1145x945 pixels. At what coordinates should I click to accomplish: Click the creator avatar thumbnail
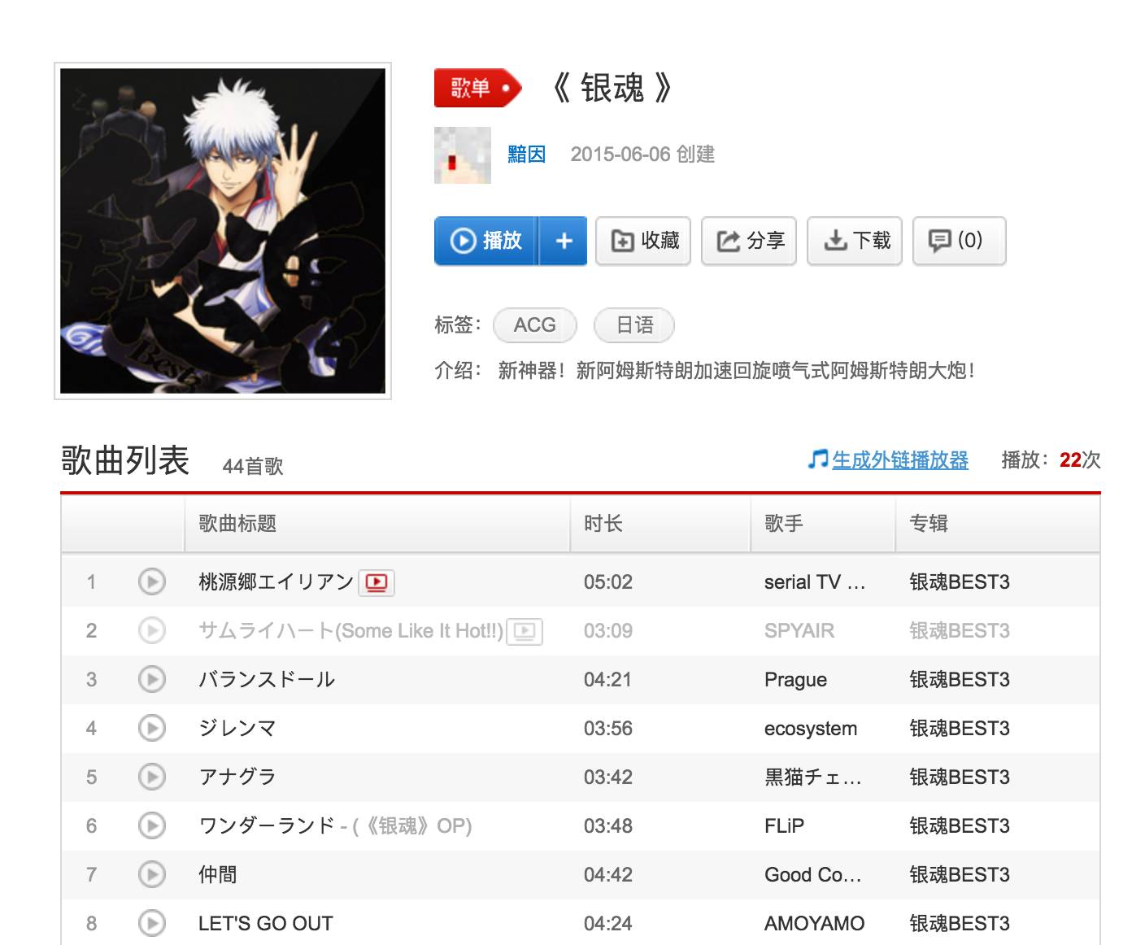pos(463,155)
